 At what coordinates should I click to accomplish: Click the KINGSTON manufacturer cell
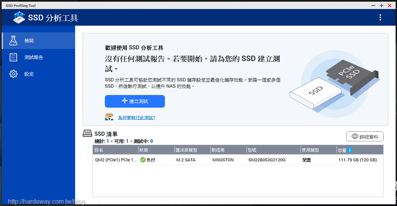pyautogui.click(x=228, y=160)
